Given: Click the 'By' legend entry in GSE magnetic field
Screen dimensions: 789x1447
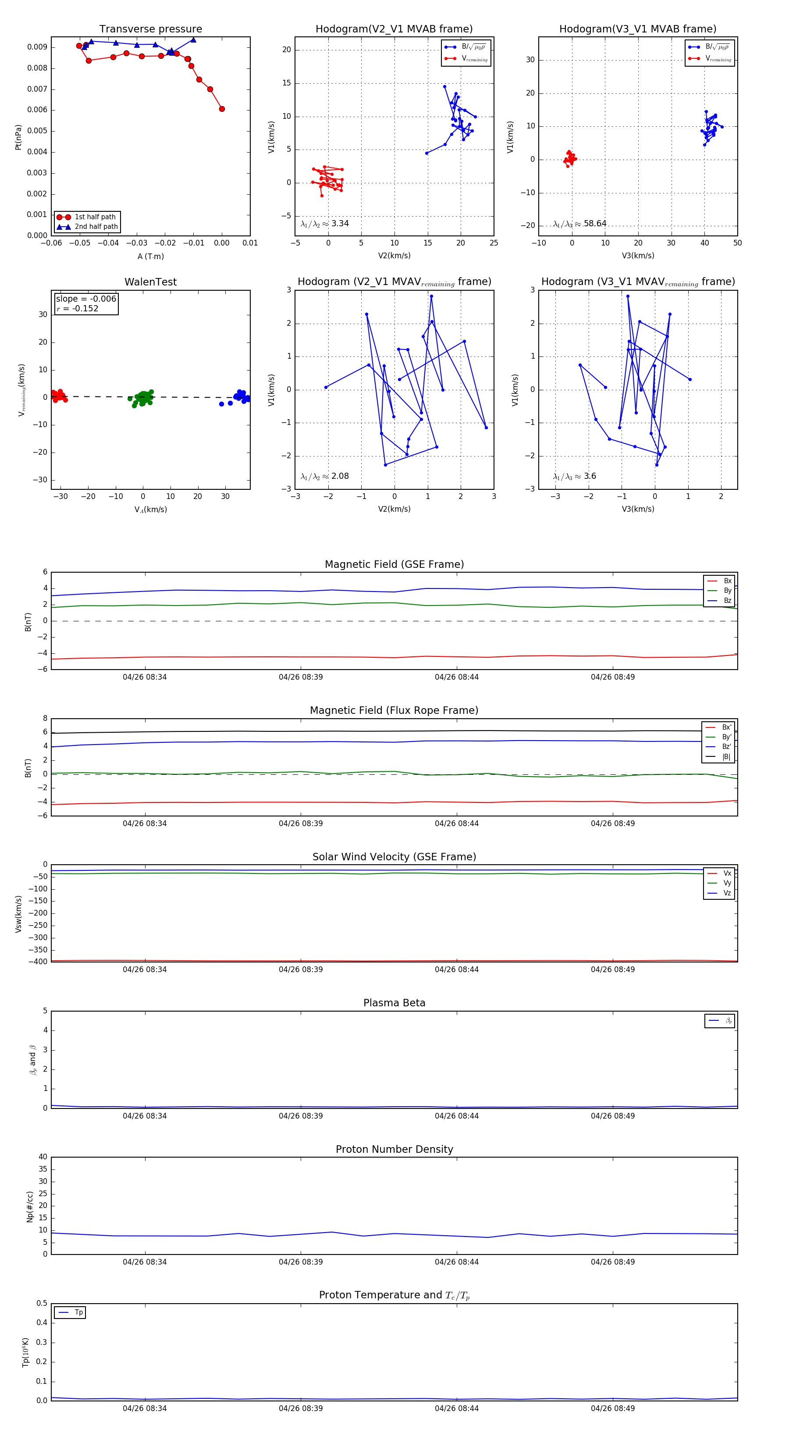Looking at the screenshot, I should [x=719, y=590].
